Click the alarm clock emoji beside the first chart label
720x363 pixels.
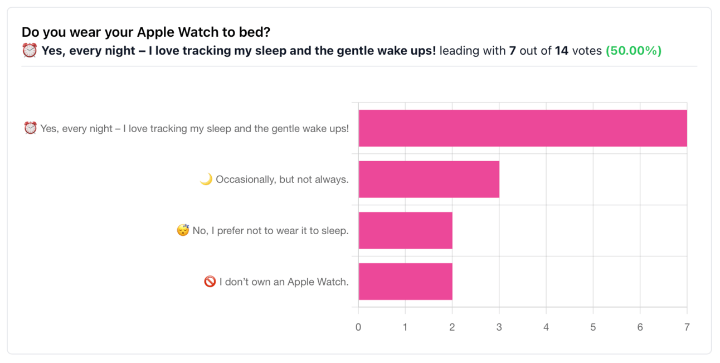pos(30,128)
